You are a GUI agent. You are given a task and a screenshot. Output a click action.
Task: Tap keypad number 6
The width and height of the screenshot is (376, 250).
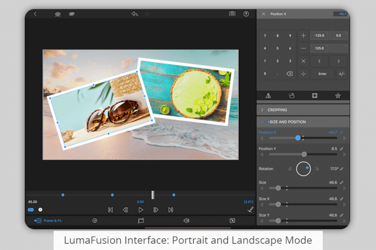[290, 48]
